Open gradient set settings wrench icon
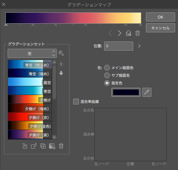This screenshot has width=178, height=170. (x=61, y=53)
